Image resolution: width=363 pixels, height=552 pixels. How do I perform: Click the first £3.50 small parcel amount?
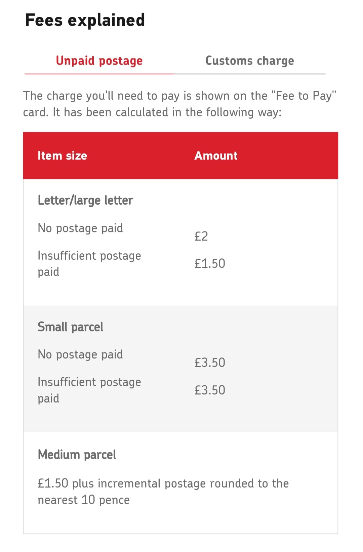click(210, 363)
